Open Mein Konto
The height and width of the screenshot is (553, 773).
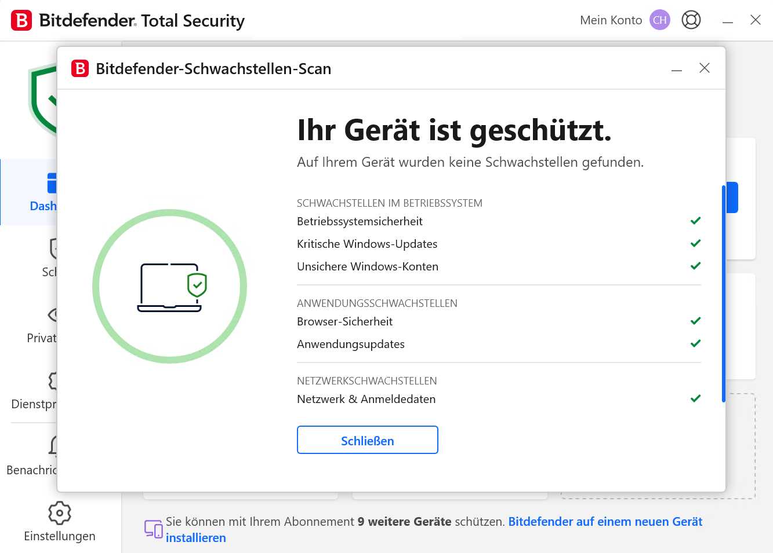click(610, 20)
